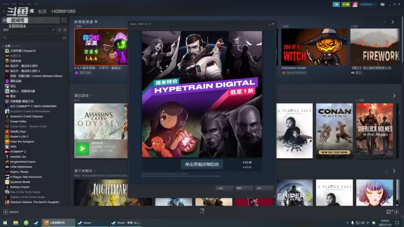Open the 1.4.4 Halloween update news thumbnail
Screen dimensions: 404x227
(x=100, y=47)
